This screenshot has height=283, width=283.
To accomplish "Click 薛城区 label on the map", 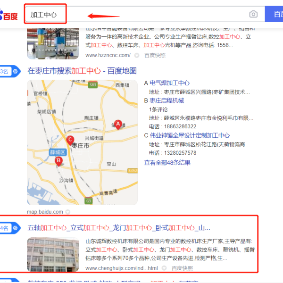I will 58,152.
